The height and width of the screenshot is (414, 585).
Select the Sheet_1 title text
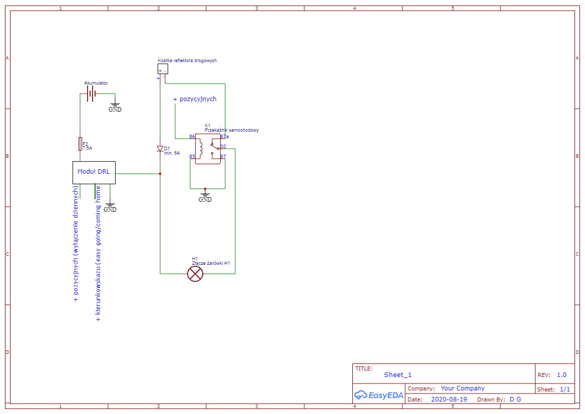(x=398, y=375)
